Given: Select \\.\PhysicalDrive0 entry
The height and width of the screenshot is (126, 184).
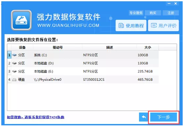Looking at the screenshot, I should pyautogui.click(x=48, y=80).
